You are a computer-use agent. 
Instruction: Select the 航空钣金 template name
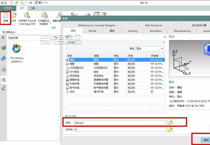(x=74, y=76)
